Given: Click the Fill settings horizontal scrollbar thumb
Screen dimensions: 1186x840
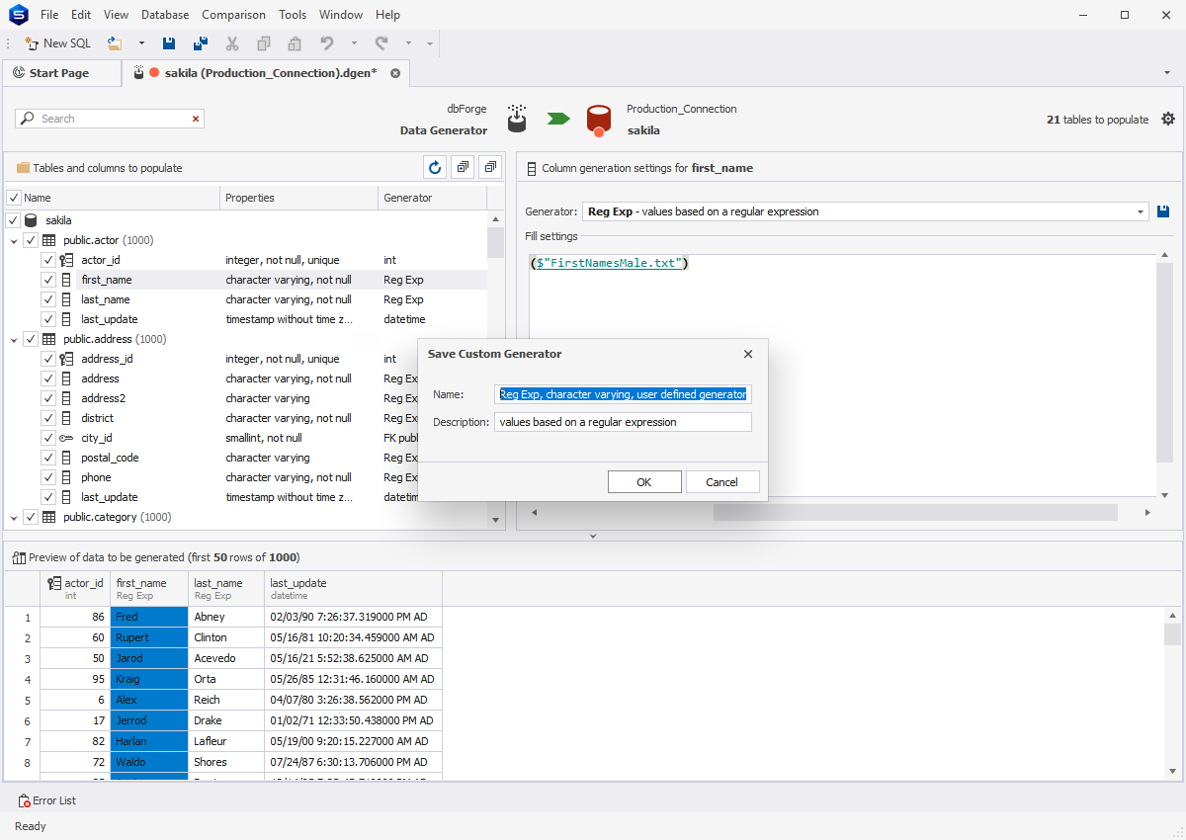Looking at the screenshot, I should tap(915, 512).
